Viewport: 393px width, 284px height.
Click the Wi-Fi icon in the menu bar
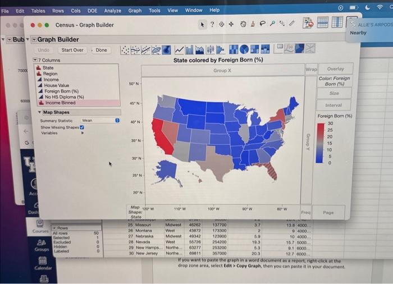380,7
